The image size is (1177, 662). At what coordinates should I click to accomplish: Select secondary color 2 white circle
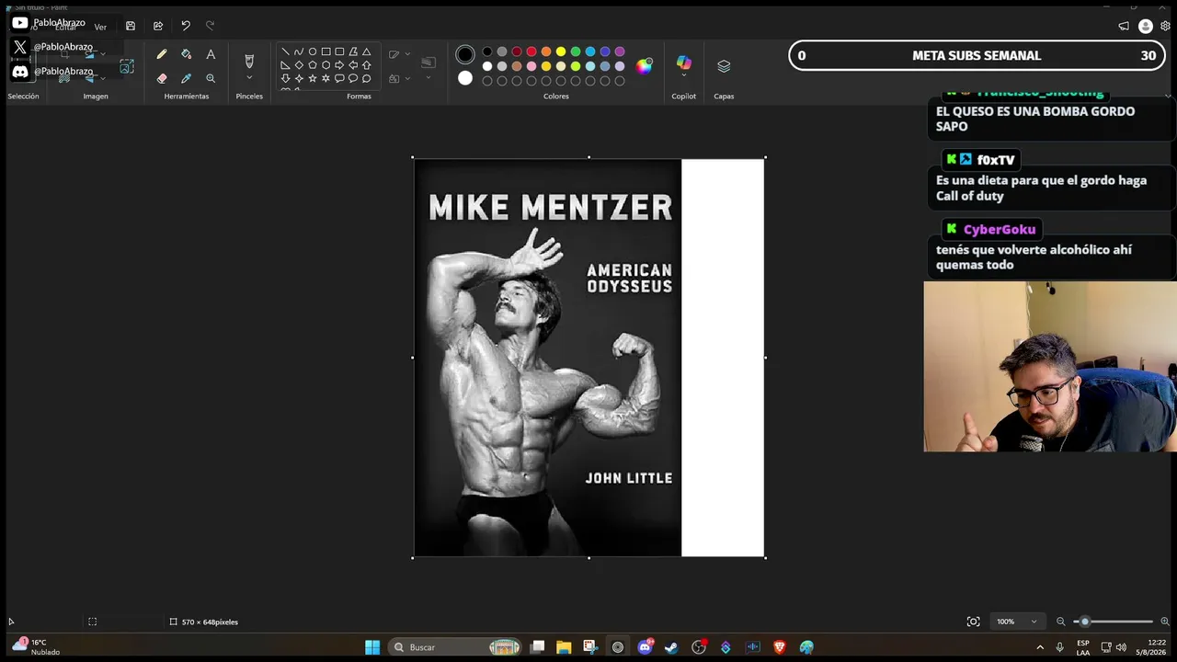point(465,78)
